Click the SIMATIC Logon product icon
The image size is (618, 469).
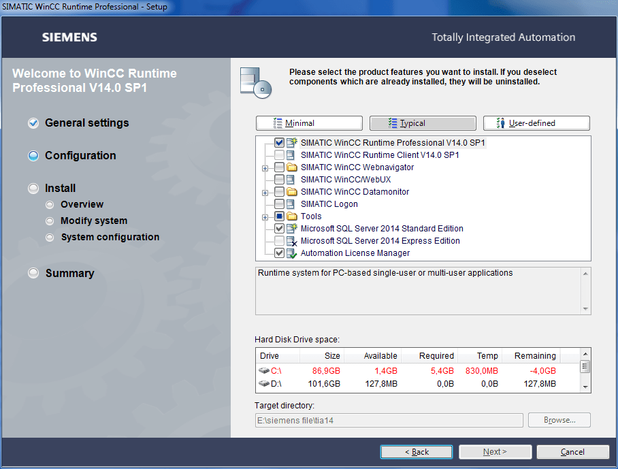point(292,204)
